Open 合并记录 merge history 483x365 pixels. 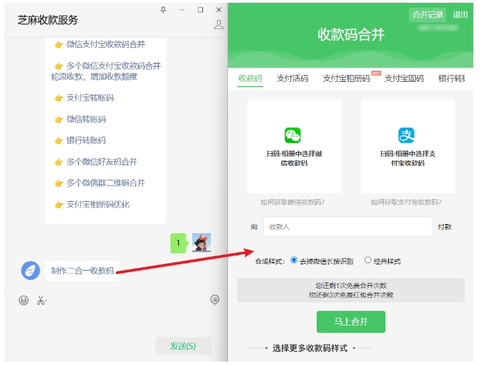(x=428, y=15)
